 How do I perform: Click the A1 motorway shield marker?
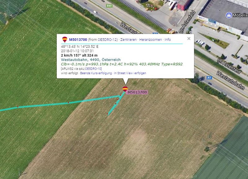(x=209, y=78)
